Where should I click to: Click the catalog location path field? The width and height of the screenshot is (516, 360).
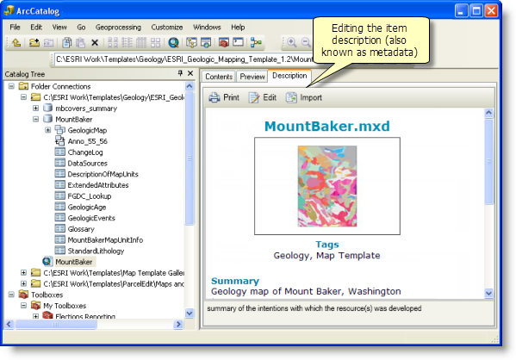point(184,59)
